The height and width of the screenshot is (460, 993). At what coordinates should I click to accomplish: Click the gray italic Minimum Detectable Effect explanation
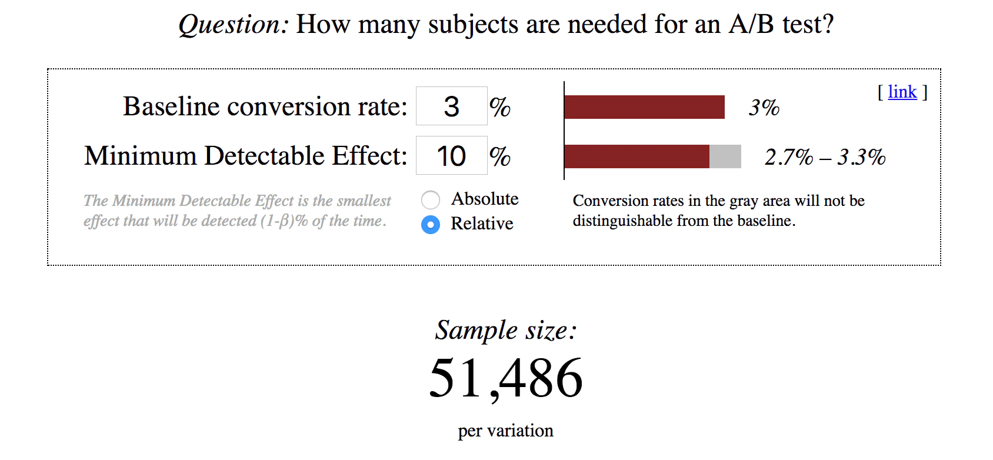(x=236, y=211)
